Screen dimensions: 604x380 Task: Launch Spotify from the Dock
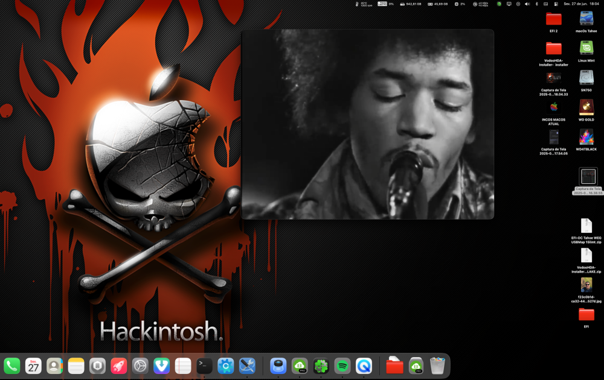click(x=342, y=366)
